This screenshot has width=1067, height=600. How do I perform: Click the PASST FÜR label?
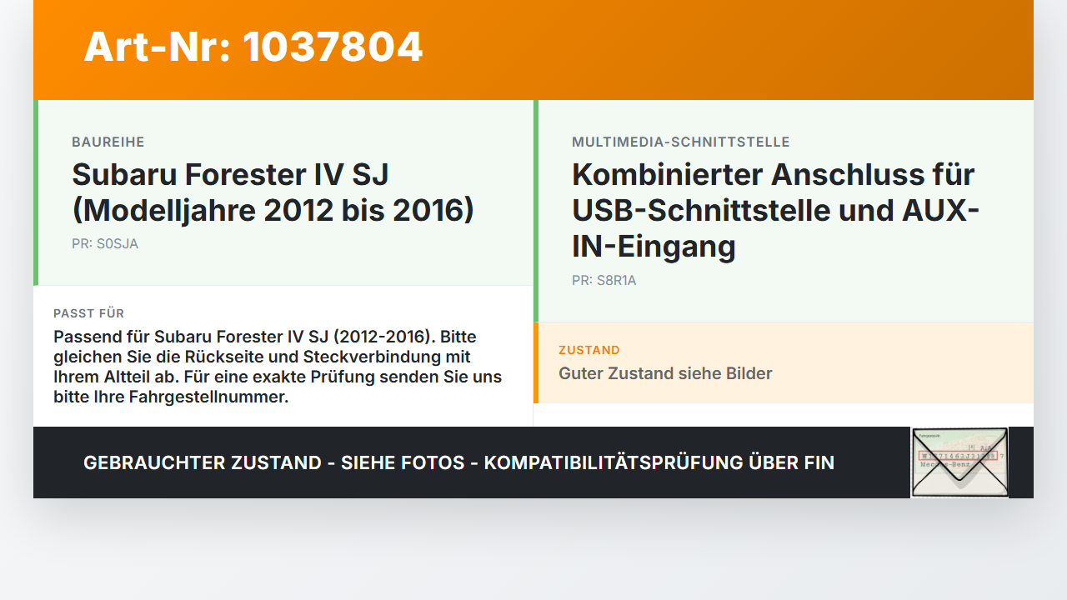(x=89, y=313)
